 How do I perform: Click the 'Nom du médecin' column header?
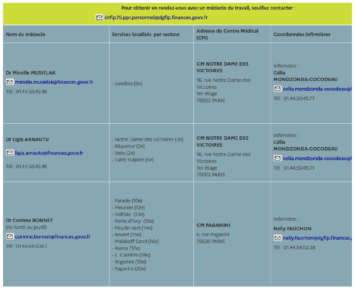tap(26, 35)
